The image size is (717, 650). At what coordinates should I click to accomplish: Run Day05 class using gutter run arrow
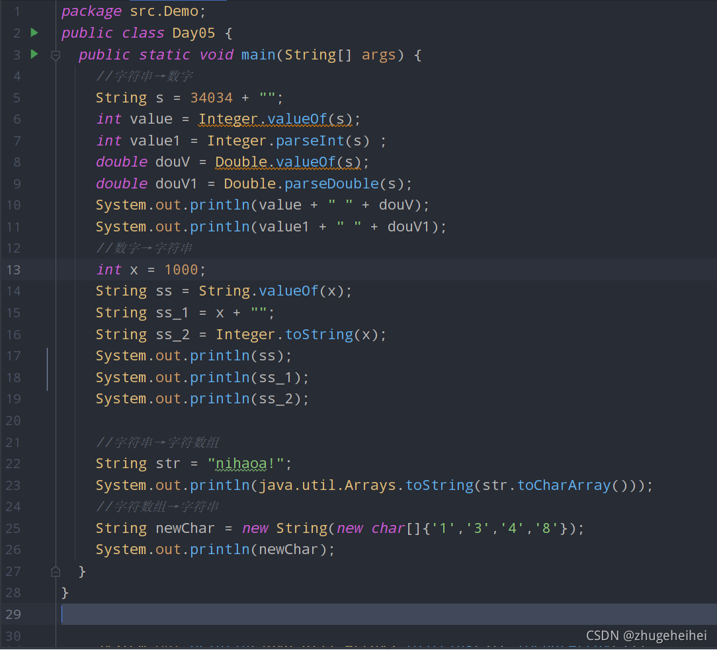[34, 32]
